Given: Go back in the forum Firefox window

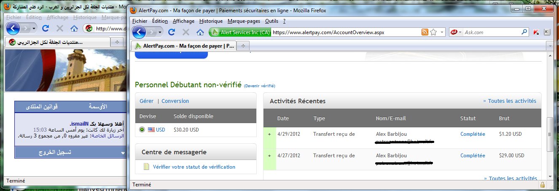Looking at the screenshot, I should 12,29.
